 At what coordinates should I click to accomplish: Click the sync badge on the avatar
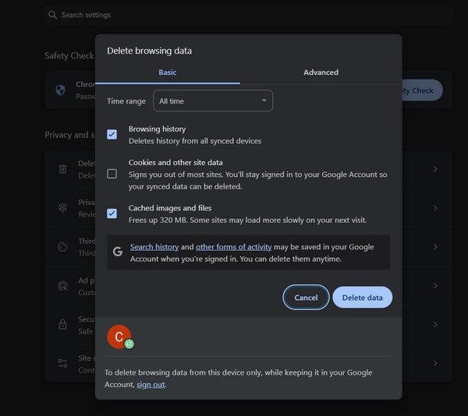click(x=129, y=344)
